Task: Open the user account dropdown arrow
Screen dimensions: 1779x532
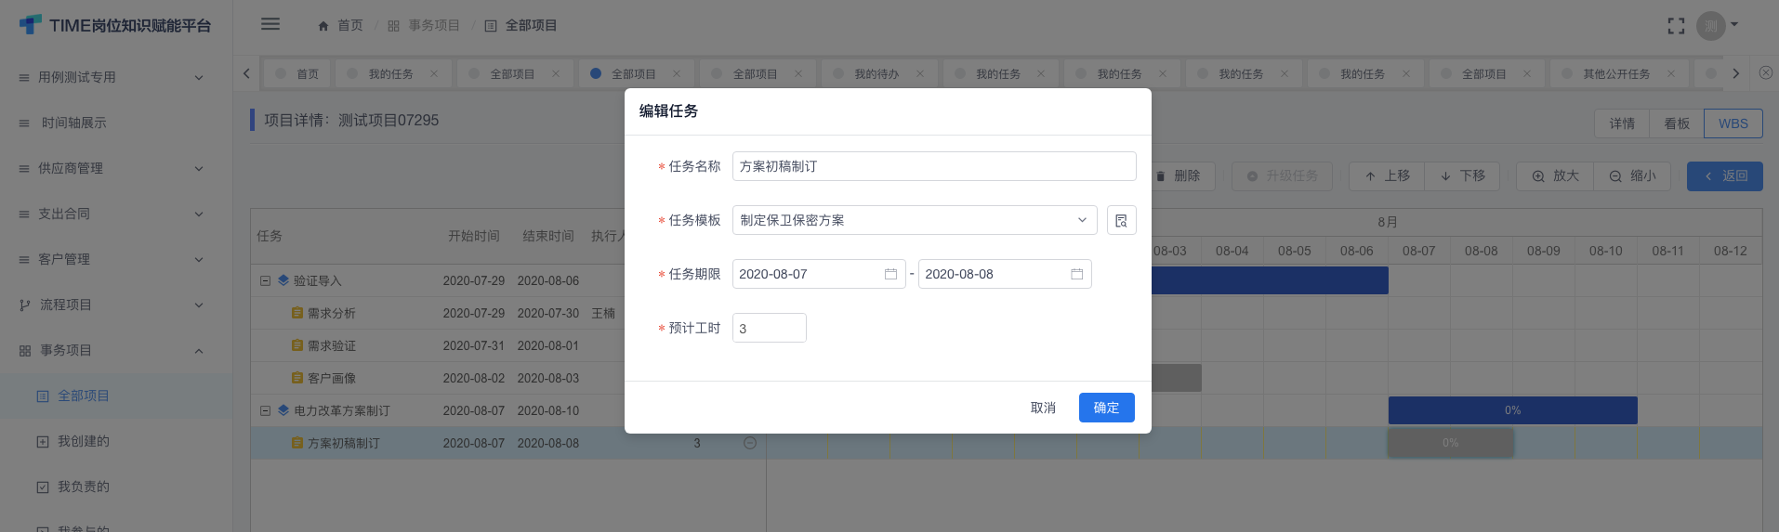Action: tap(1734, 25)
